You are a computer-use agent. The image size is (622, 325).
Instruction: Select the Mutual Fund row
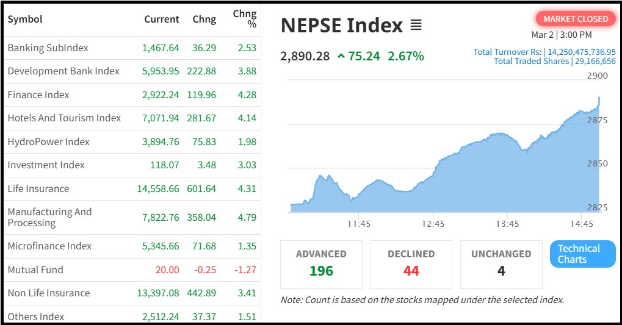(35, 270)
